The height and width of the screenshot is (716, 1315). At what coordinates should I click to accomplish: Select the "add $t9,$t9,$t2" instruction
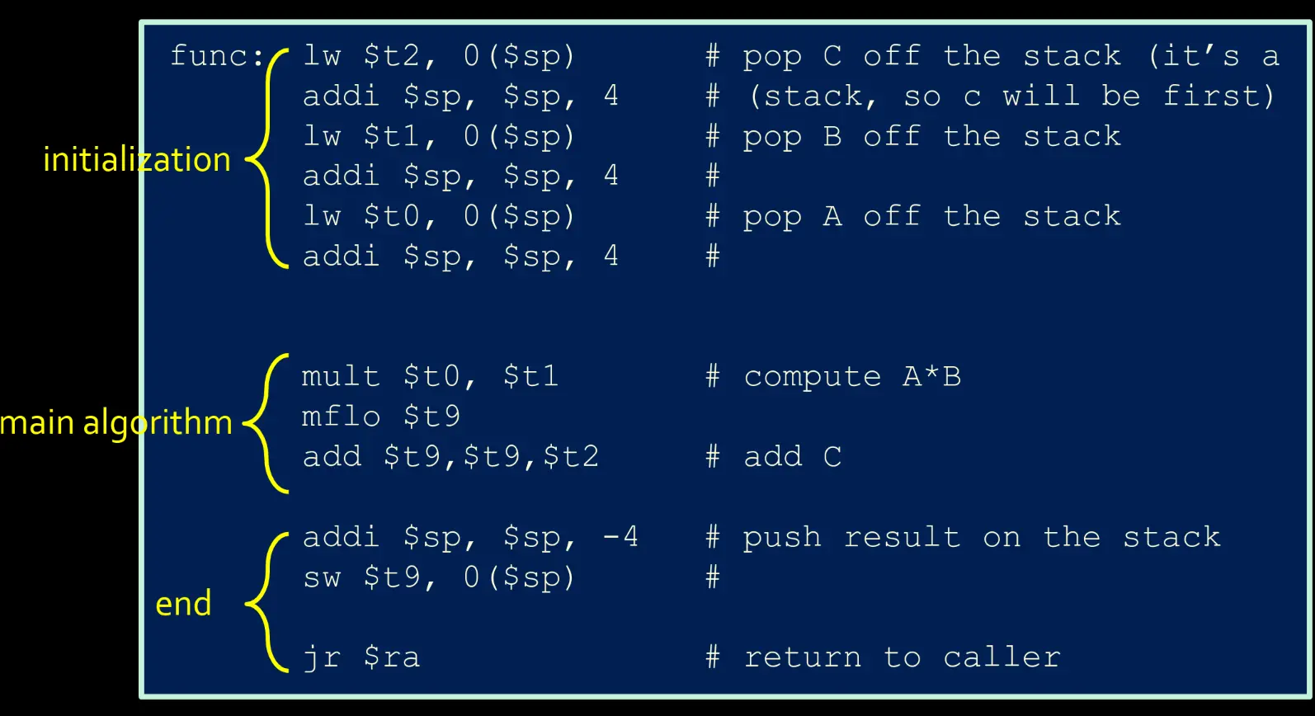click(450, 457)
